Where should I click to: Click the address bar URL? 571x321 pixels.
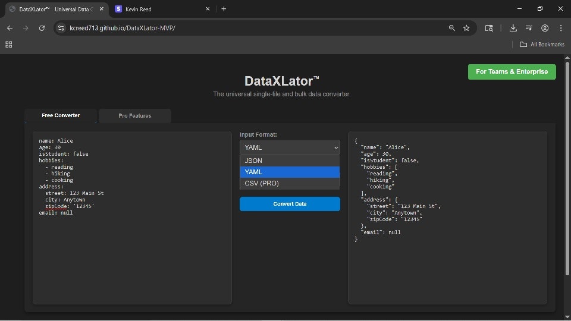123,28
